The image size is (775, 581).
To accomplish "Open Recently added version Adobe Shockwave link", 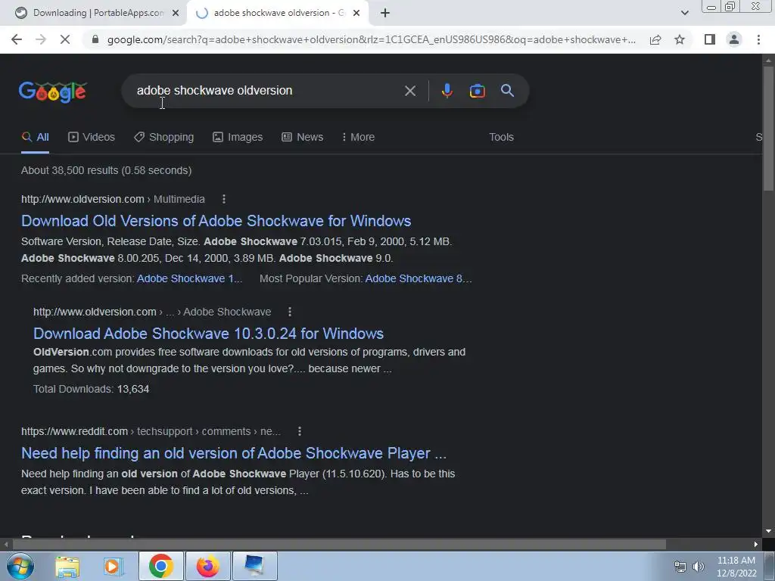I will [x=189, y=278].
